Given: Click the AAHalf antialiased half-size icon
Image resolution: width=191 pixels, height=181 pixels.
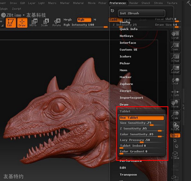Looking at the screenshot, I should (x=175, y=69).
